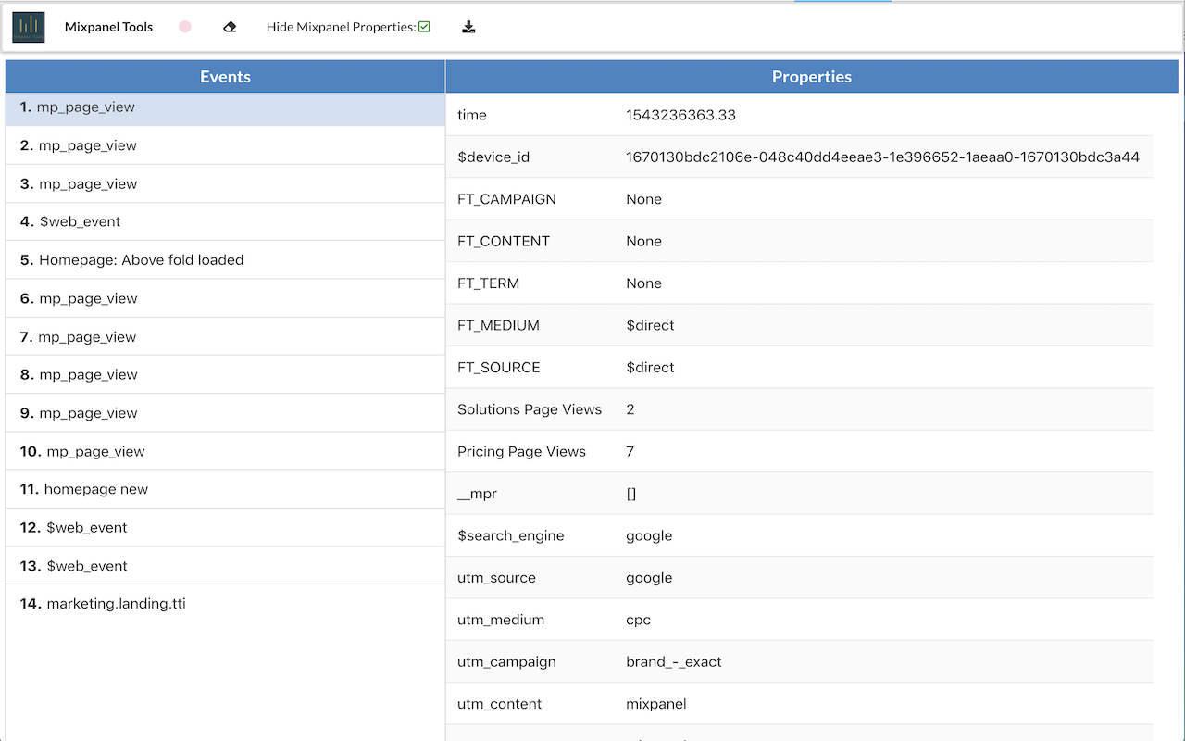This screenshot has width=1185, height=741.
Task: Click the Hide Mixpanel Properties label
Action: tap(341, 27)
